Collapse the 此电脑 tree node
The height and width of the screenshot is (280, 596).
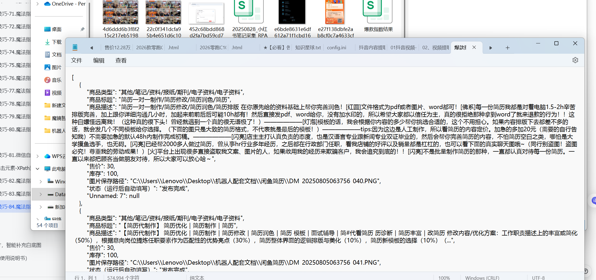coord(37,169)
